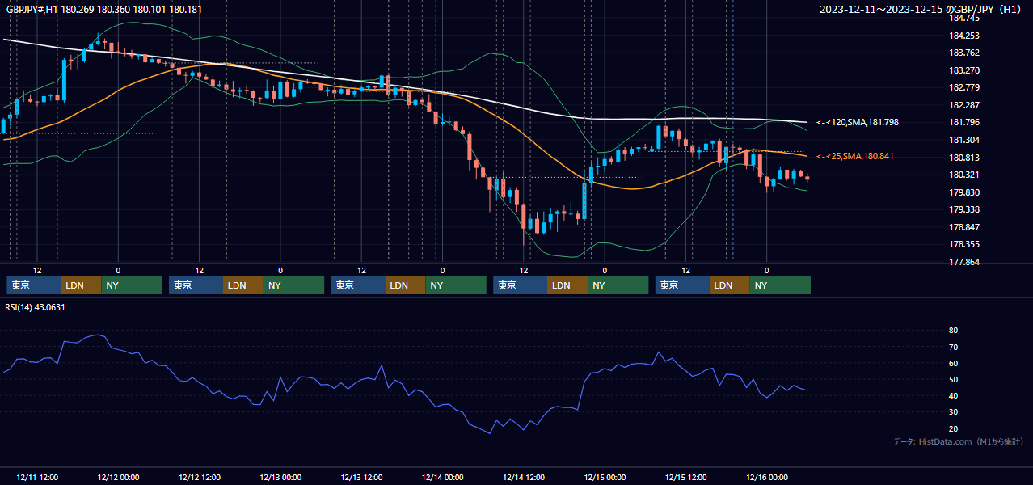Screen dimensions: 1033x485
Task: Click time axis label 12/14 00:00
Action: pos(442,477)
